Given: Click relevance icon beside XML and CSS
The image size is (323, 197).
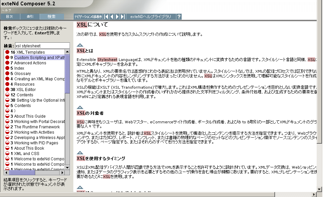Looking at the screenshot, I should 7,153.
